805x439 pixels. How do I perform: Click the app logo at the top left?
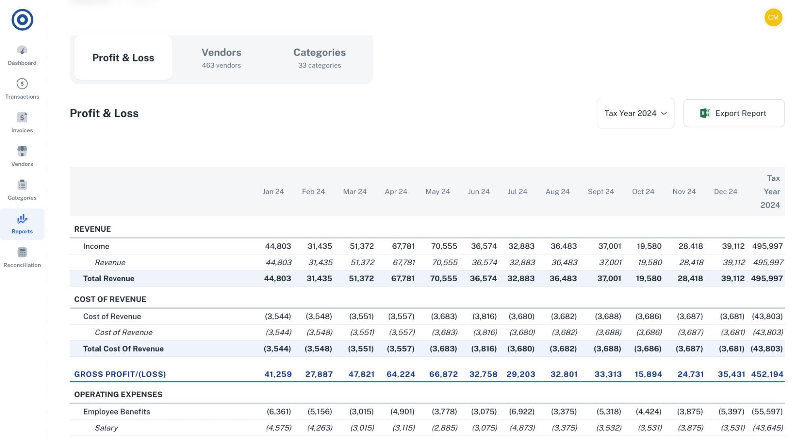click(23, 19)
